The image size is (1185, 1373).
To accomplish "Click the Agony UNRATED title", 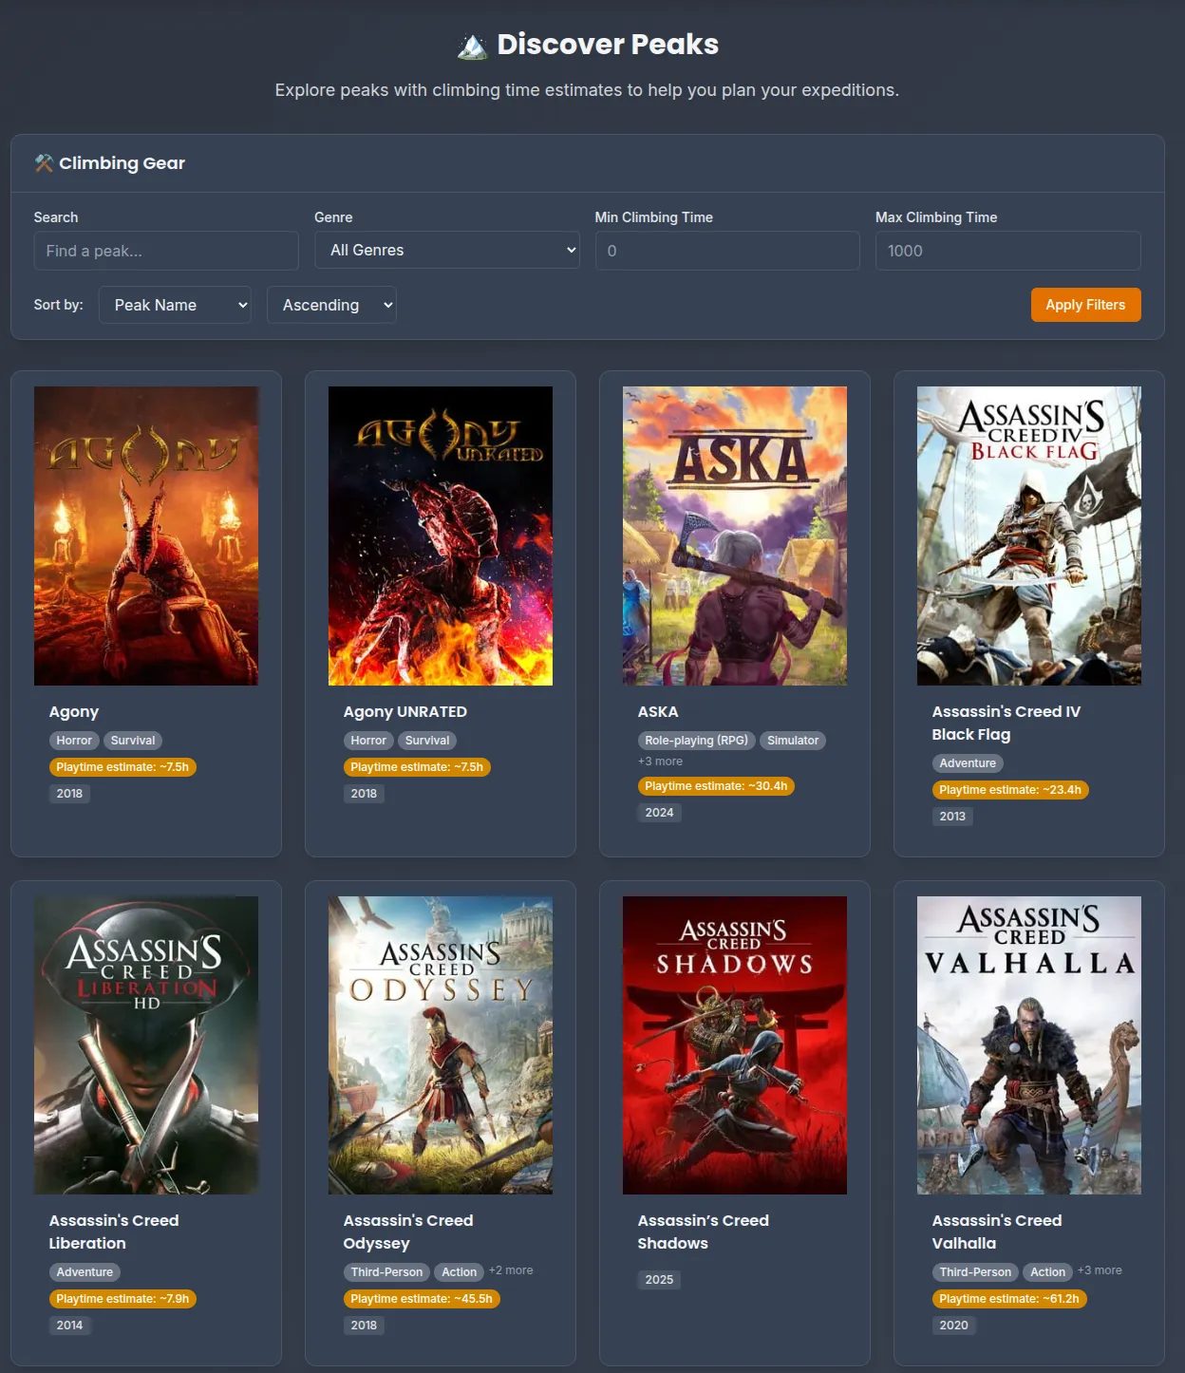I will point(405,712).
